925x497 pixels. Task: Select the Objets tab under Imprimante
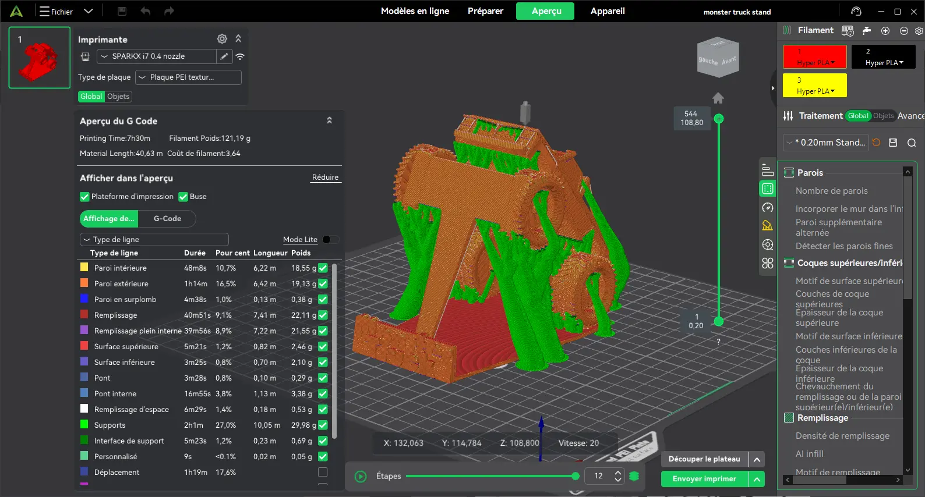point(118,97)
